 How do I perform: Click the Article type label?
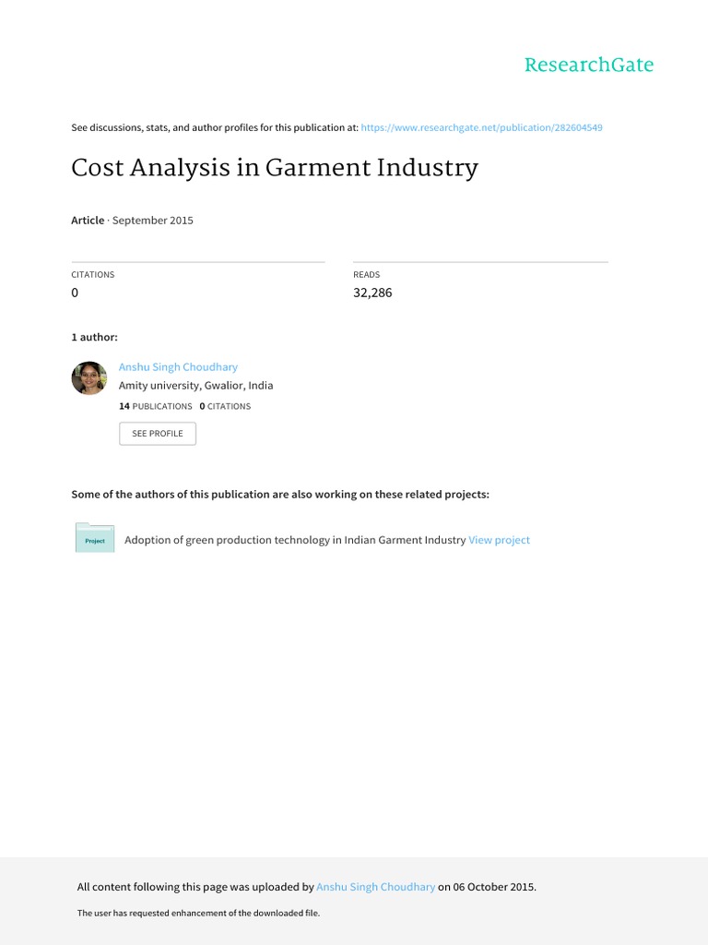(x=88, y=221)
